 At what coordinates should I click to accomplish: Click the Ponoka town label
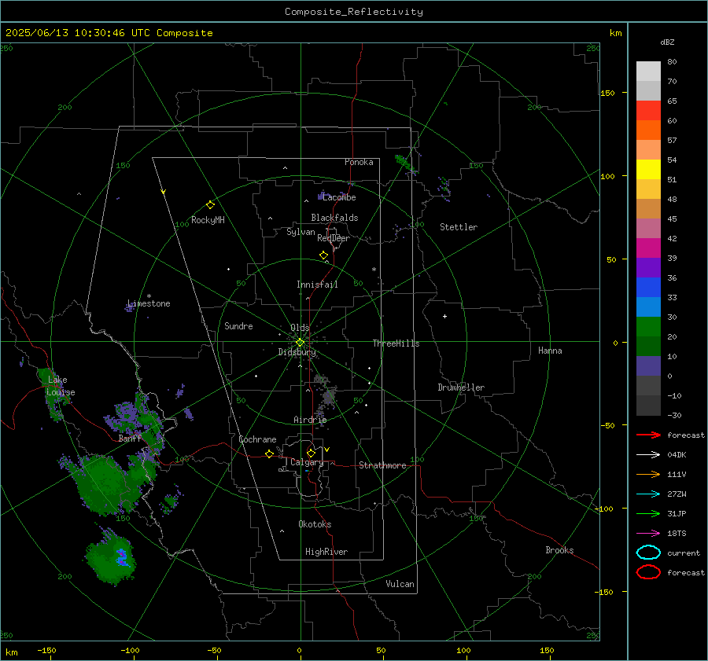[359, 162]
